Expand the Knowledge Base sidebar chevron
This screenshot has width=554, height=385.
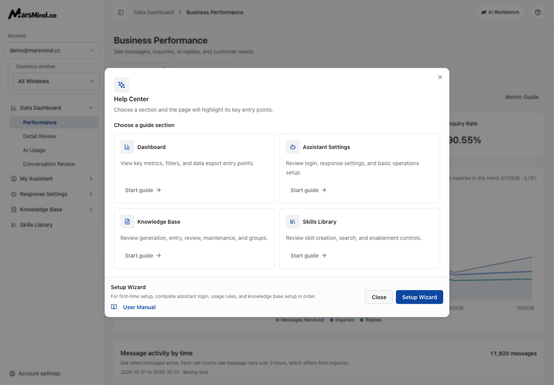pos(91,209)
